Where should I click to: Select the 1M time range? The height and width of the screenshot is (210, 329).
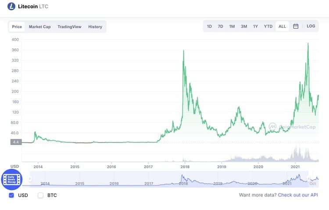click(232, 26)
